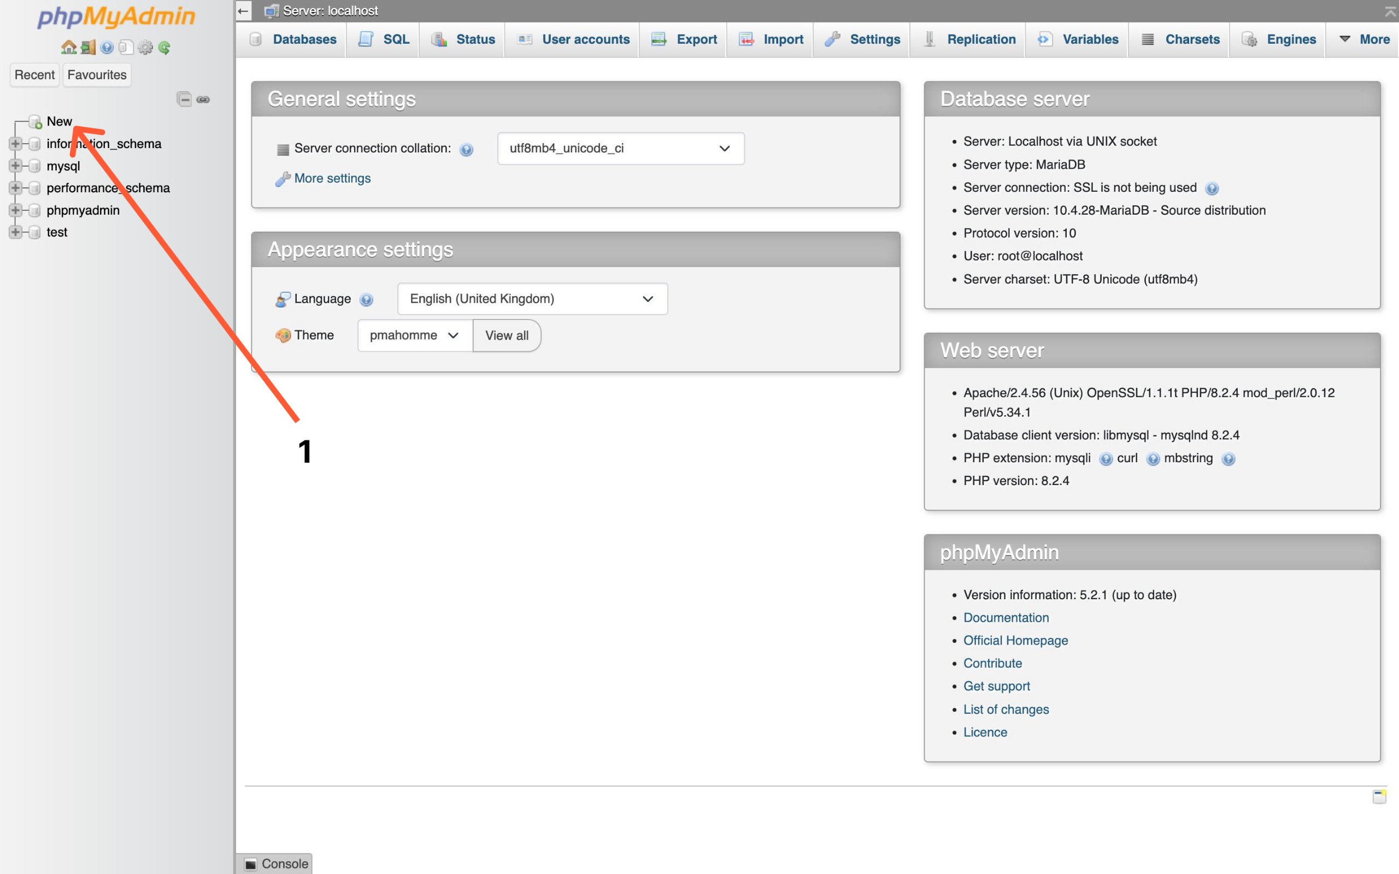Open the Language help icon
The image size is (1399, 874).
366,299
